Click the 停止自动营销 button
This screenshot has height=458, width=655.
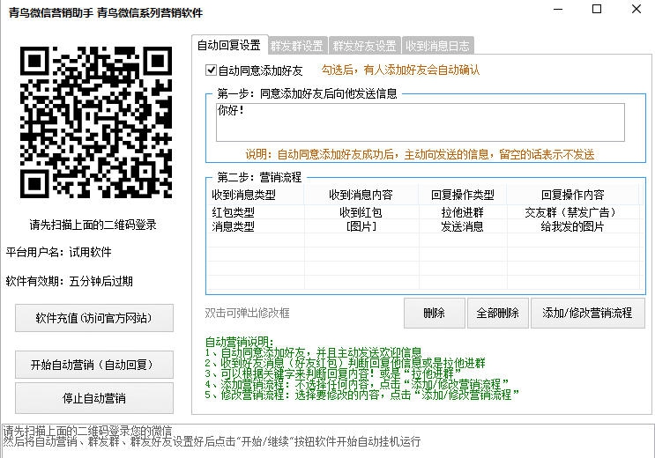point(94,398)
